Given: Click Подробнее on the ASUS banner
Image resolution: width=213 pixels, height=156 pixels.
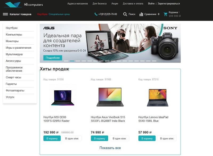Looking at the screenshot, I should tap(53, 58).
